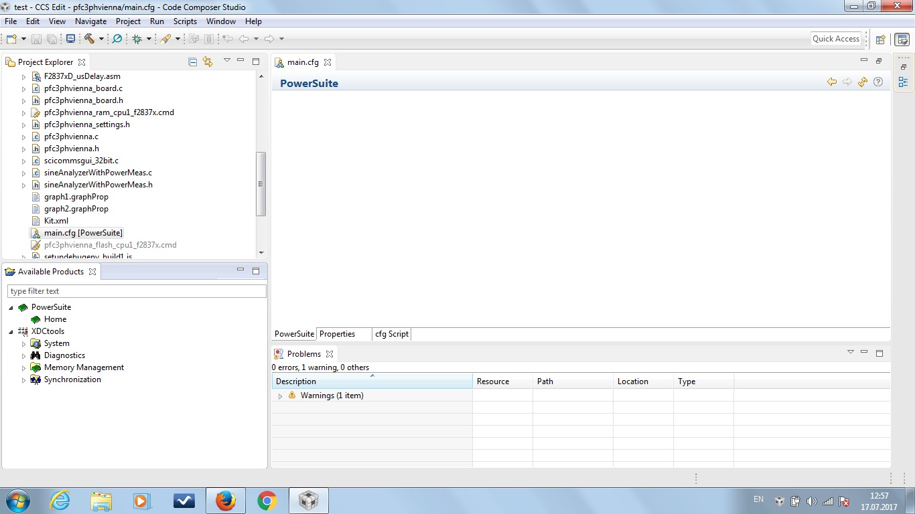Click the refresh arrows icon in PowerSuite header
This screenshot has width=915, height=514.
click(x=863, y=82)
